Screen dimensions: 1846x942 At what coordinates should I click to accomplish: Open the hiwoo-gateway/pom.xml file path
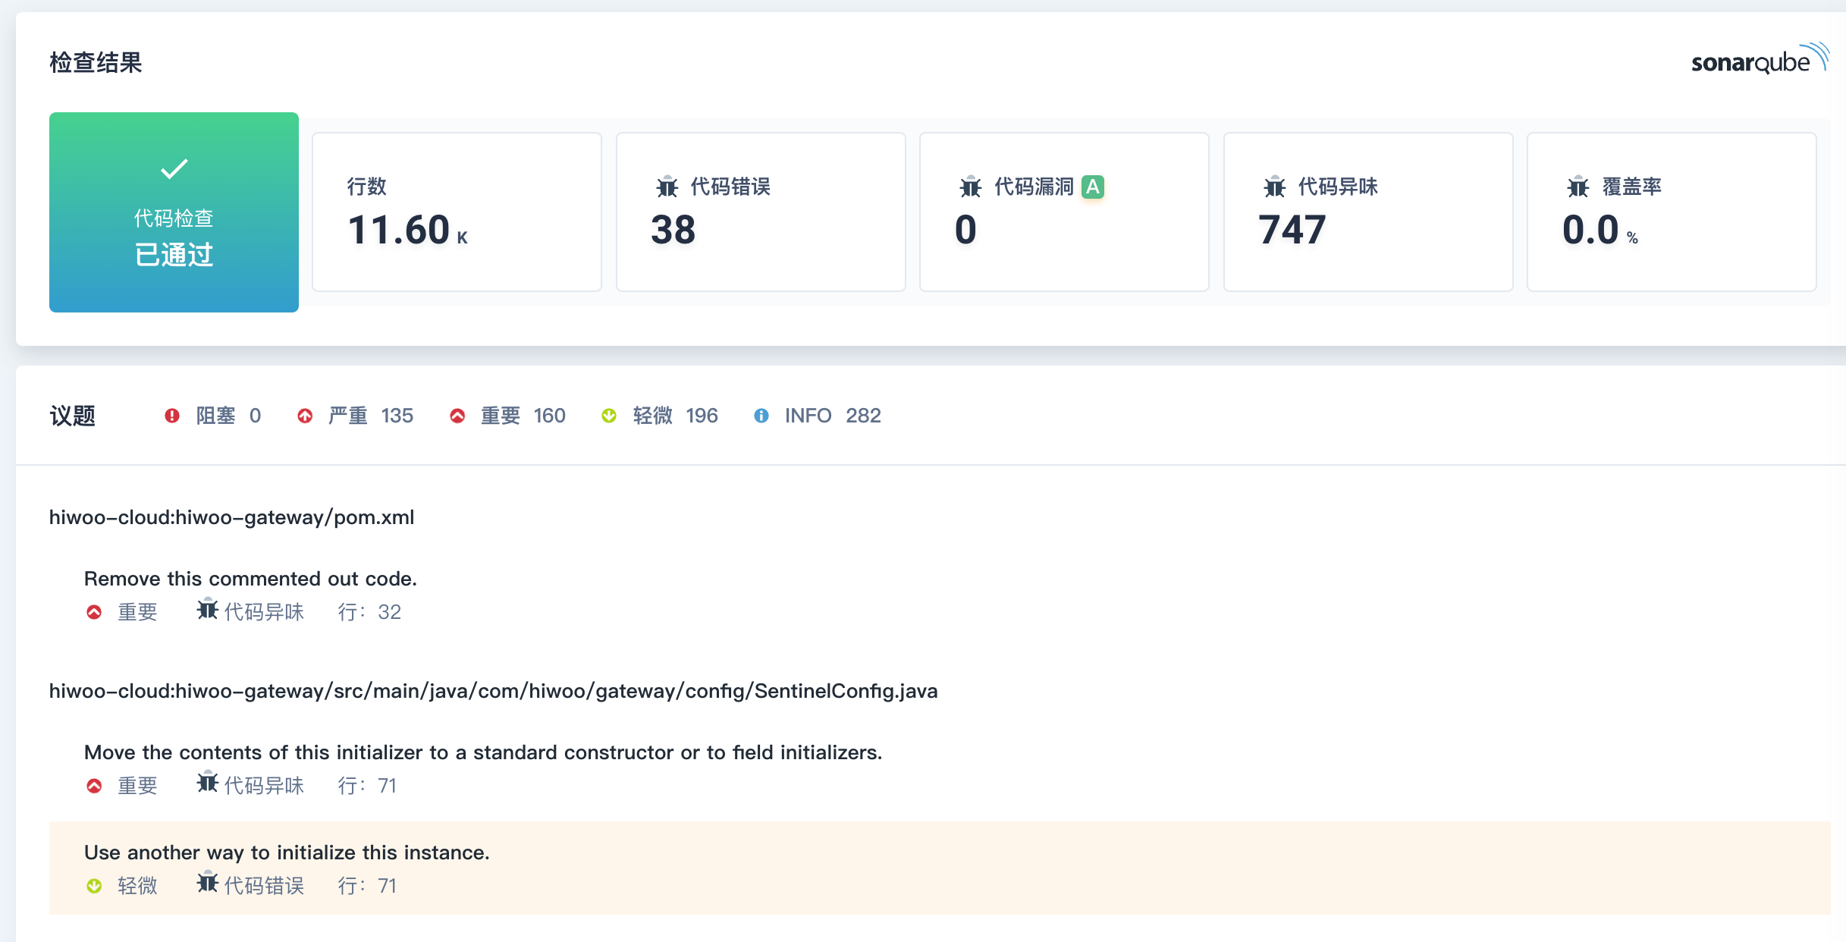(231, 517)
